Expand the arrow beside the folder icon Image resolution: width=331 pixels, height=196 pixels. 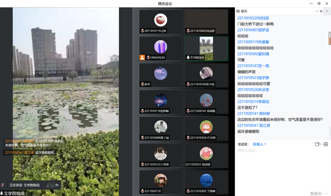tap(321, 144)
